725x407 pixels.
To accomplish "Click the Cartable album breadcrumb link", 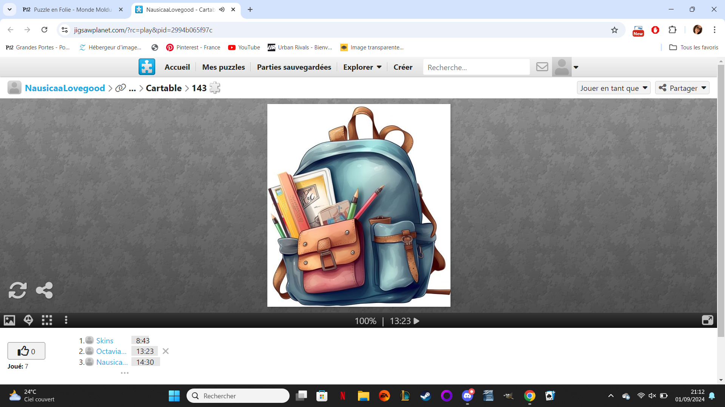I will pos(164,88).
